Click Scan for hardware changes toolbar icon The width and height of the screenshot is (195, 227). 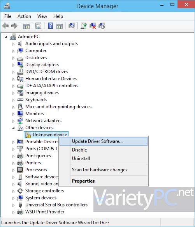[x=72, y=26]
